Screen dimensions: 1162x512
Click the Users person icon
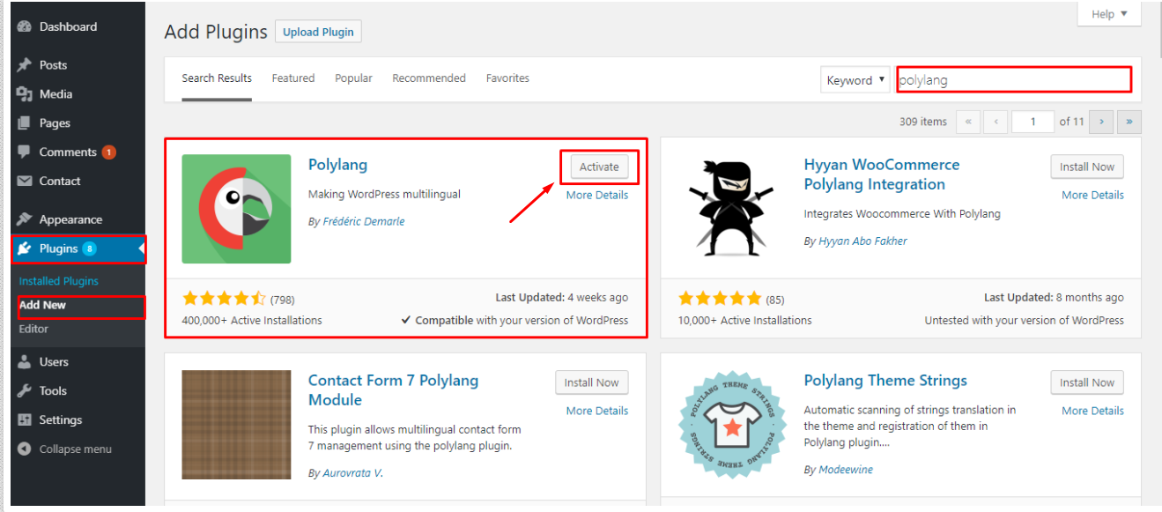25,362
